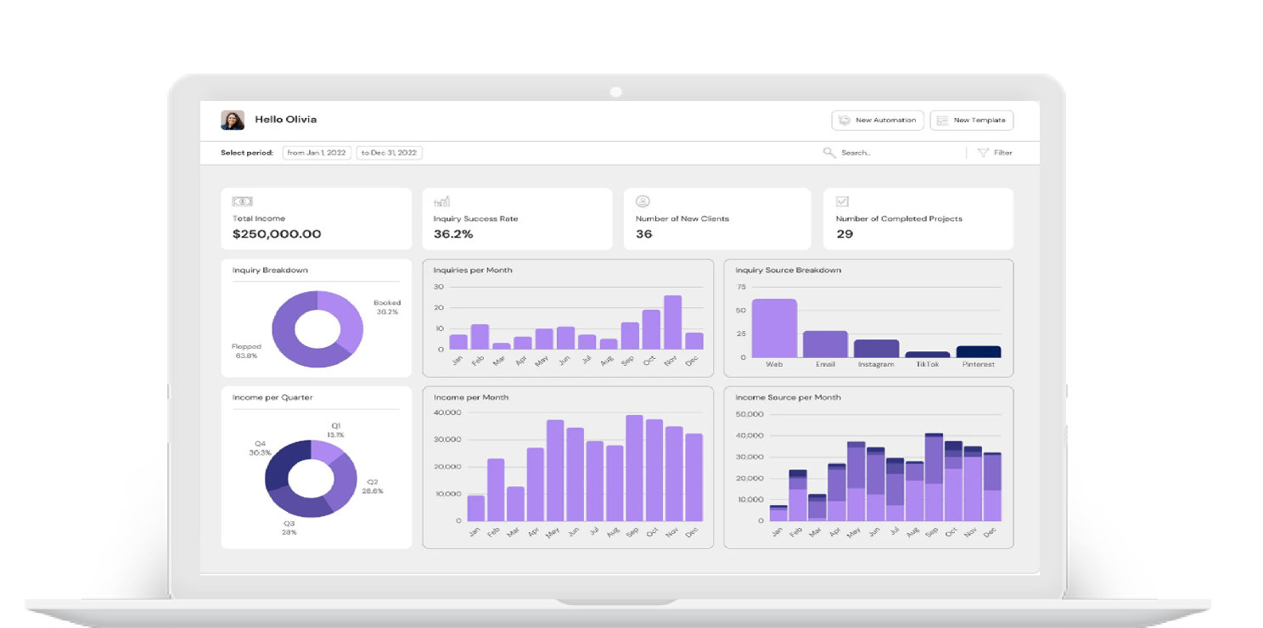Click the Filter funnel icon

point(983,153)
